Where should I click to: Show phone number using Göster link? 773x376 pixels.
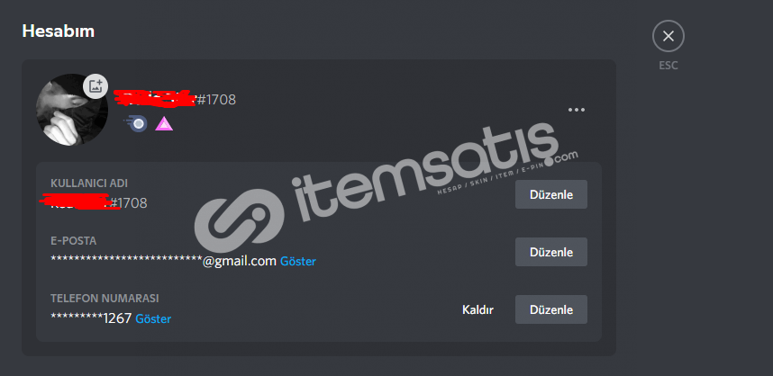(x=153, y=319)
